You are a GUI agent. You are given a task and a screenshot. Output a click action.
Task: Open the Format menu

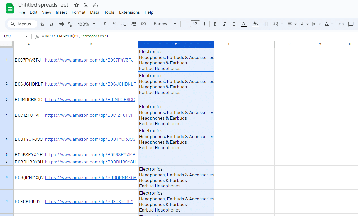tap(79, 12)
